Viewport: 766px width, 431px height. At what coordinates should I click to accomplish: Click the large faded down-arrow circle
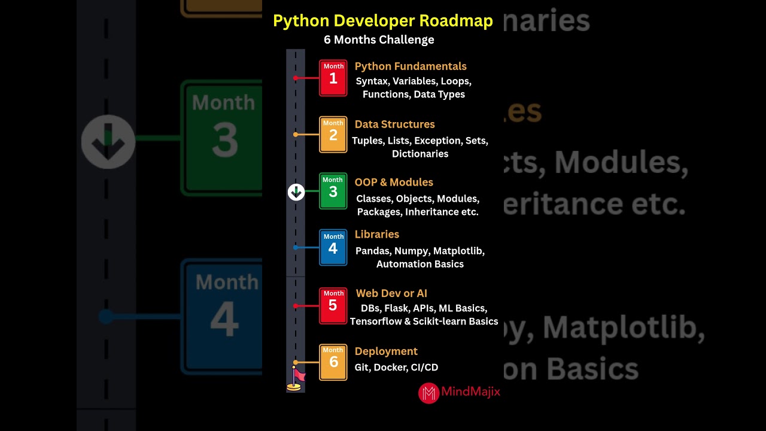click(108, 141)
